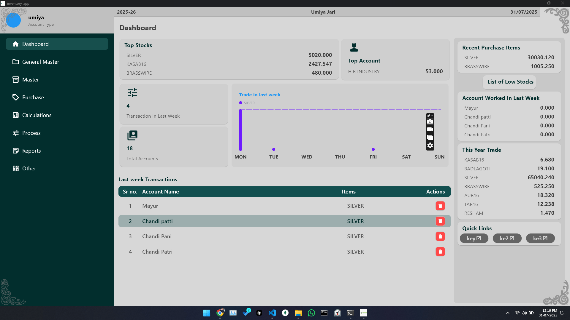Click the Total Accounts contacts icon
This screenshot has height=320, width=570.
[x=132, y=135]
